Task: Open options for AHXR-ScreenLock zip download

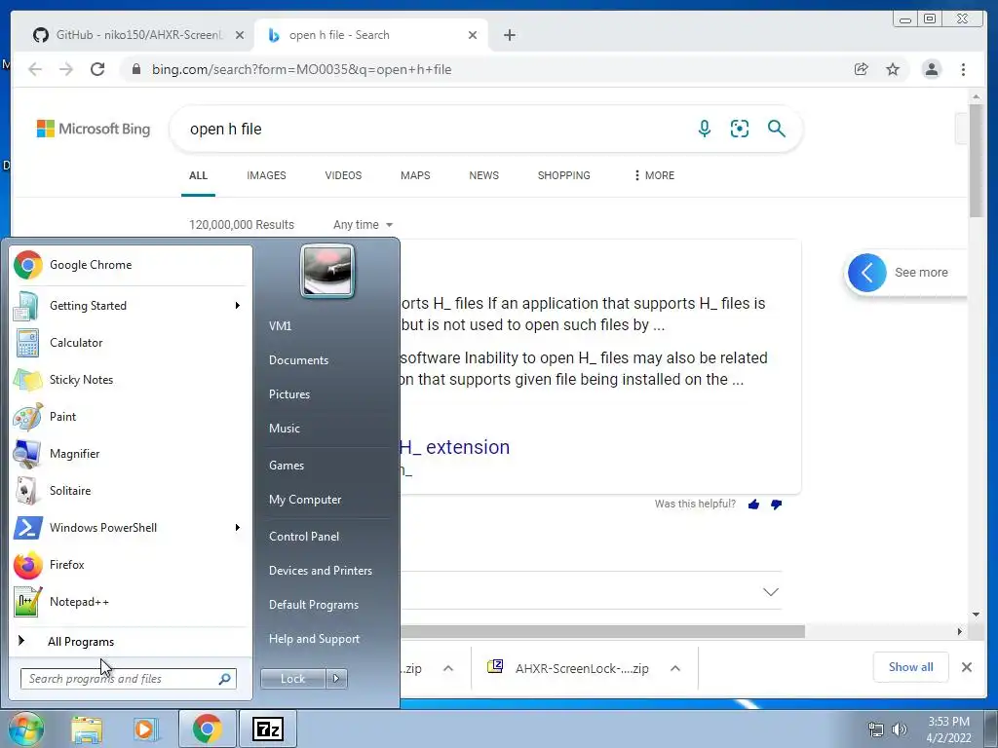Action: pyautogui.click(x=675, y=668)
